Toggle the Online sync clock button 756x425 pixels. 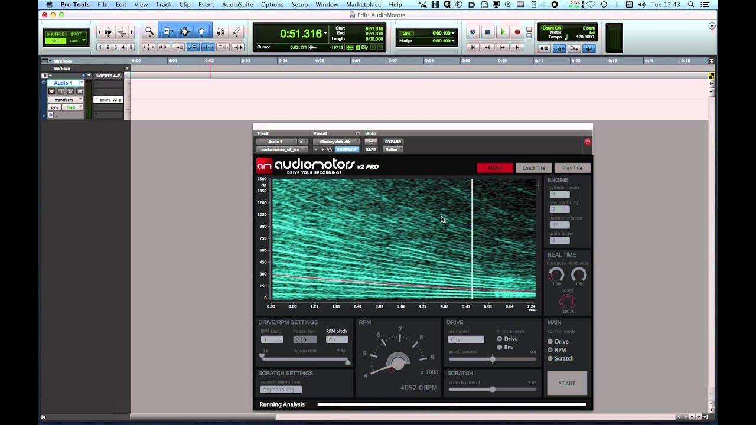(472, 32)
